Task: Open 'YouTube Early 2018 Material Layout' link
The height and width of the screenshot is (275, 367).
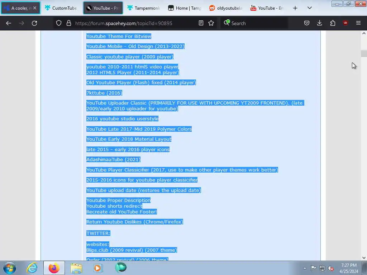Action: [129, 139]
